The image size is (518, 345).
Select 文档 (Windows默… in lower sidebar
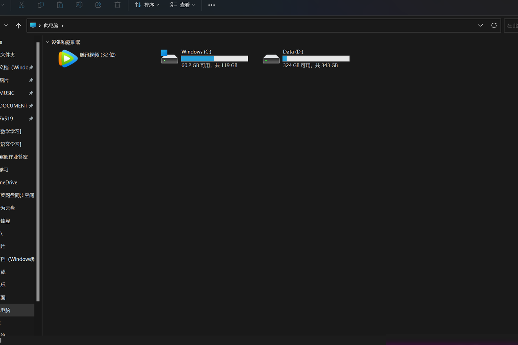17,259
